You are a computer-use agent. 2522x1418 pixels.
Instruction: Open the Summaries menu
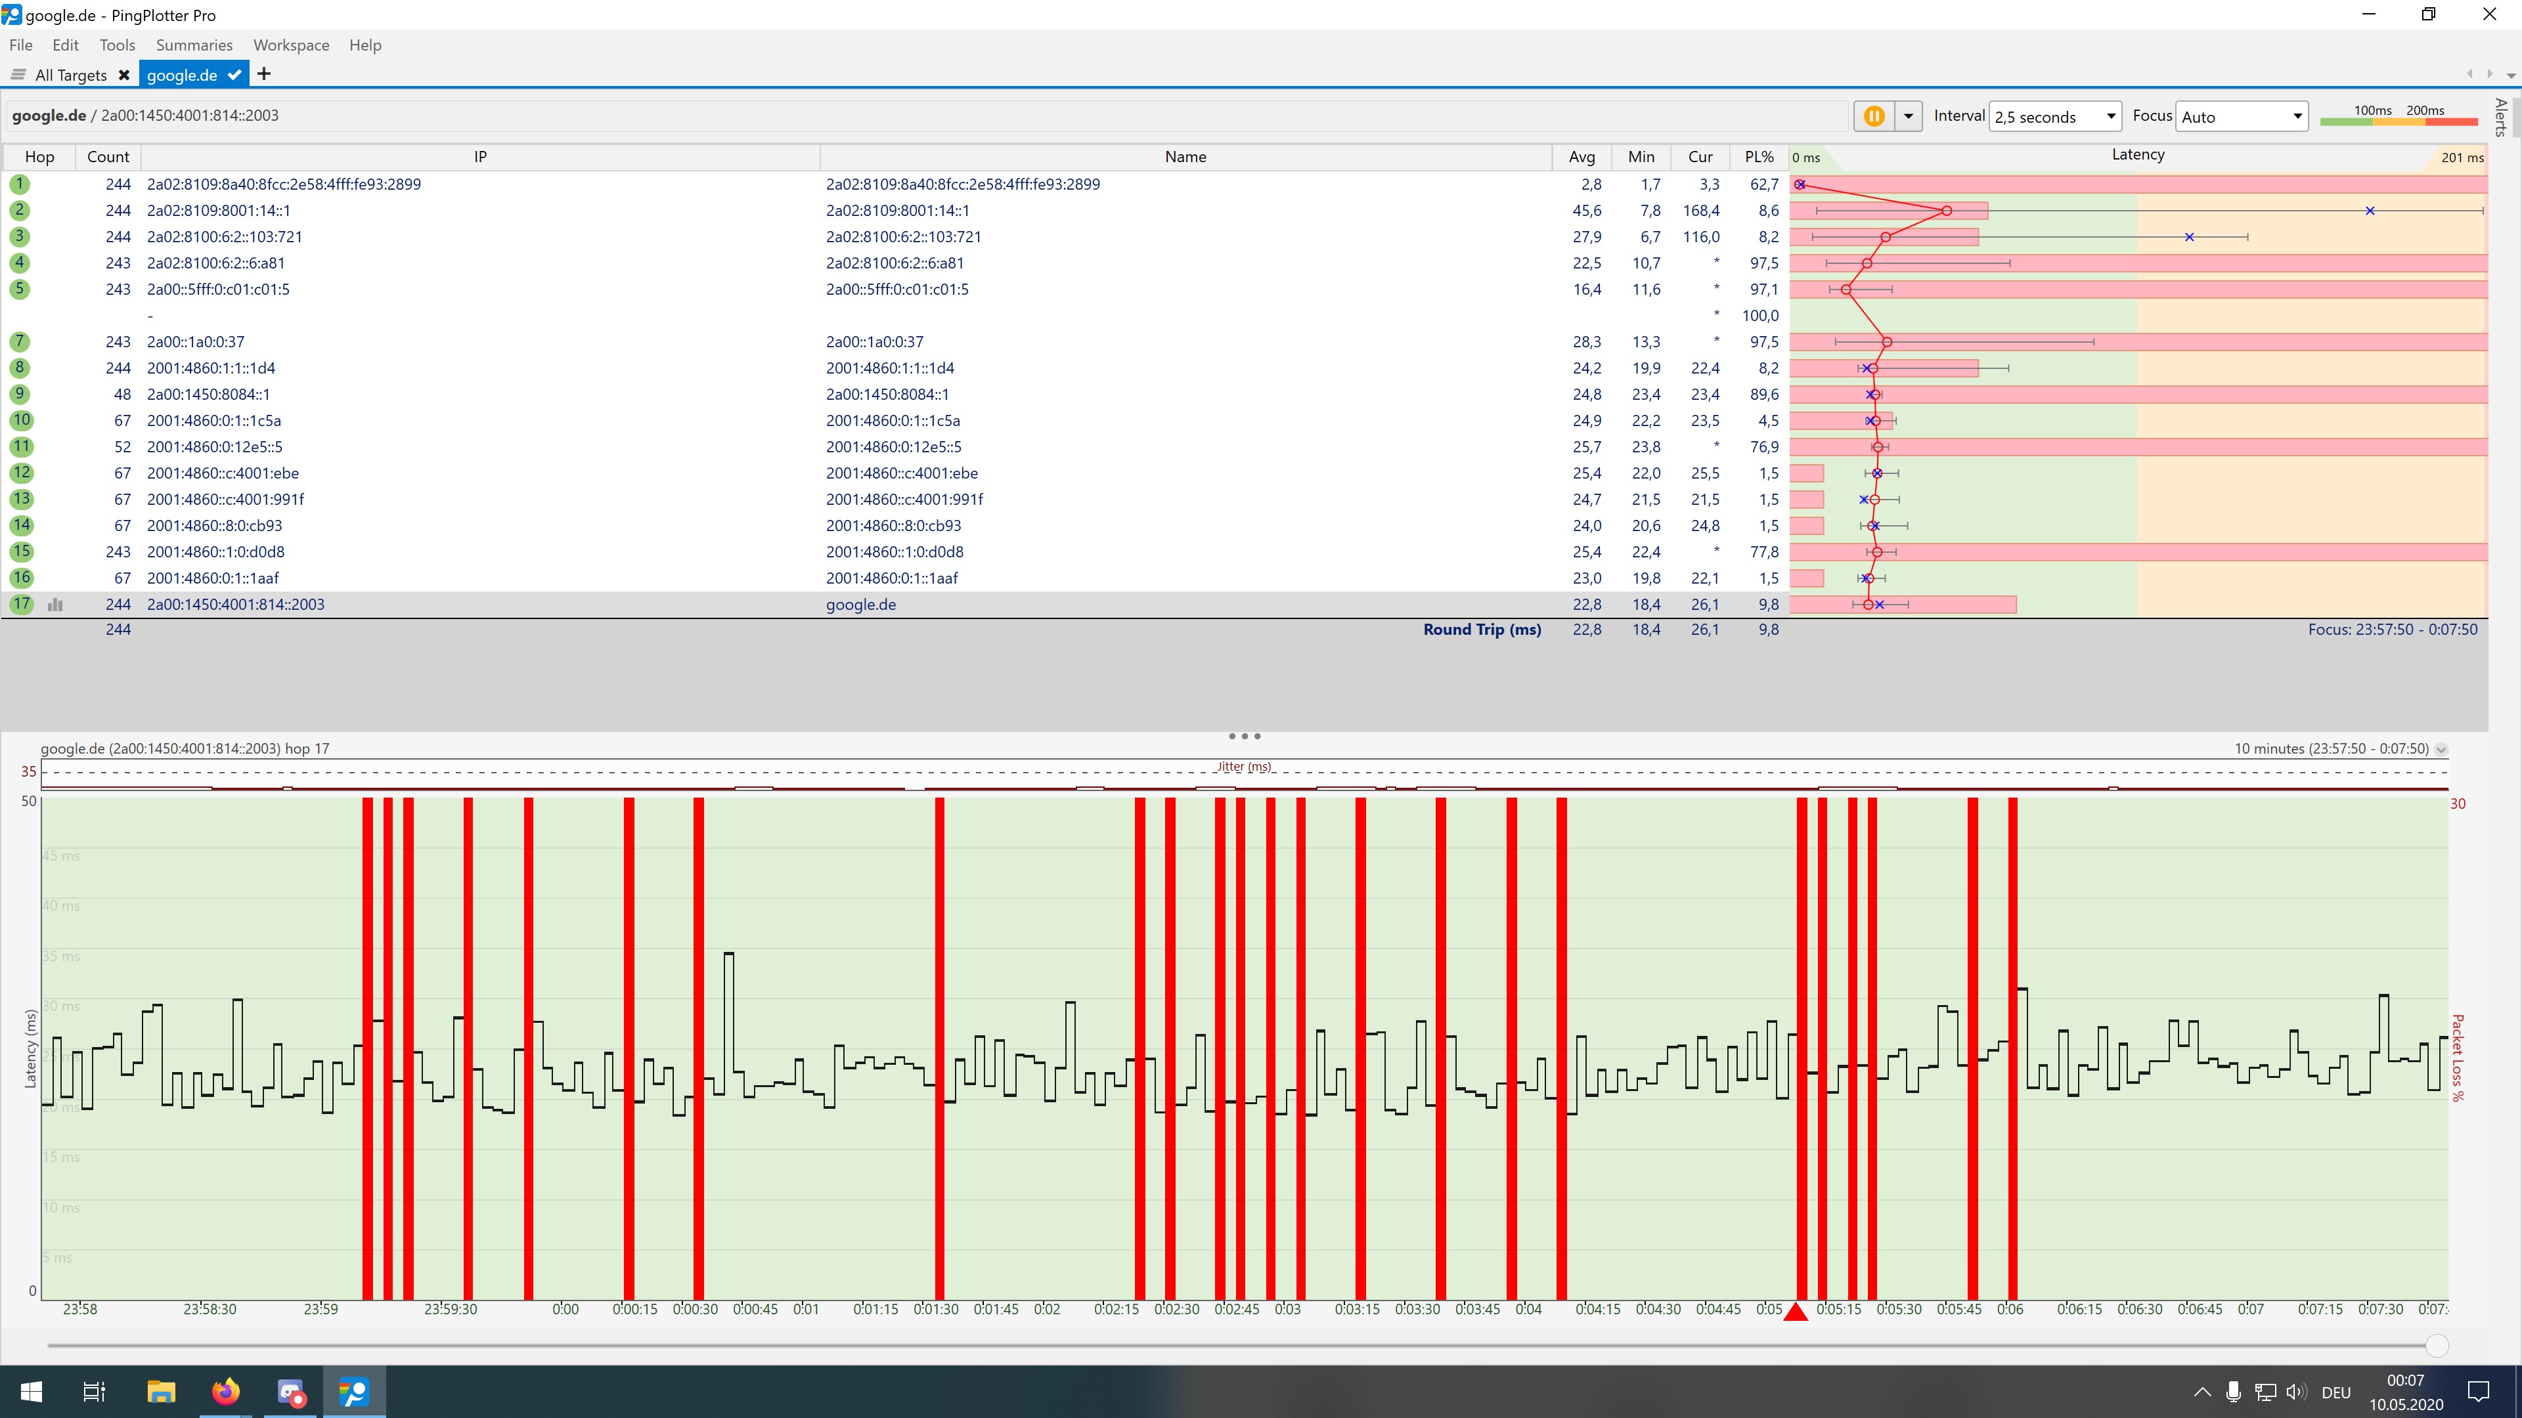pos(194,45)
